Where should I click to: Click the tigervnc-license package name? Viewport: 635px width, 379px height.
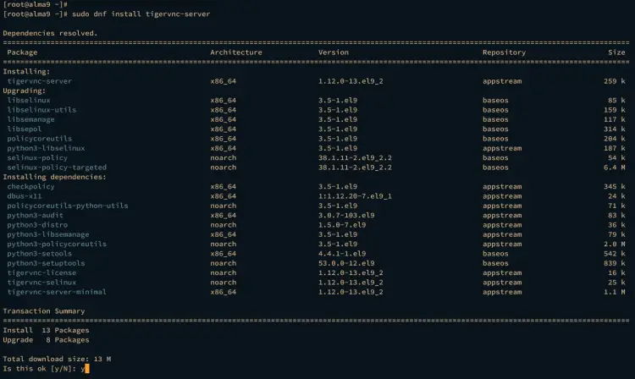click(42, 273)
